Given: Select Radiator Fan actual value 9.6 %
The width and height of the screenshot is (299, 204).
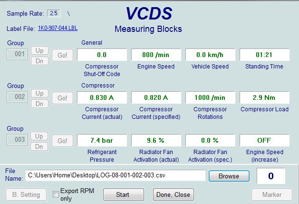Looking at the screenshot, I should 156,140.
